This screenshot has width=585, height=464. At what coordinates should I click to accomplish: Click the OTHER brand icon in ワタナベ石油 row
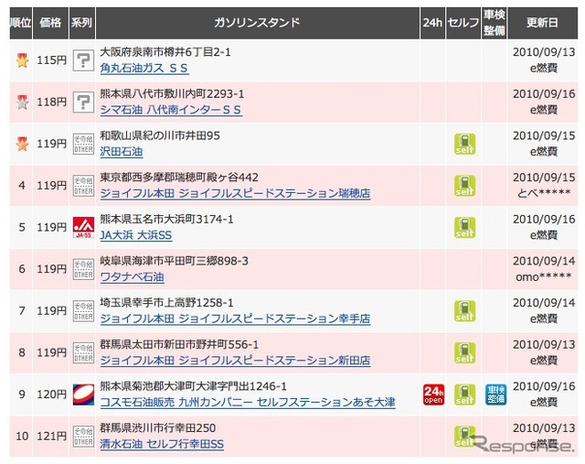click(83, 269)
